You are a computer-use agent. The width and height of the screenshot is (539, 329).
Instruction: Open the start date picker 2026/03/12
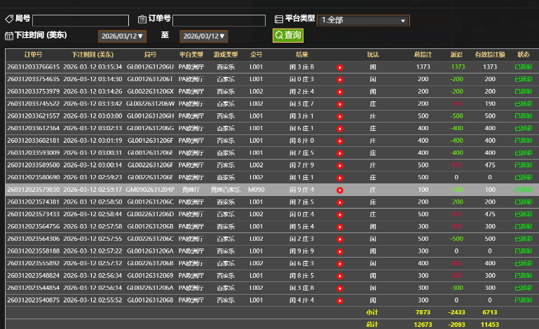coord(122,36)
